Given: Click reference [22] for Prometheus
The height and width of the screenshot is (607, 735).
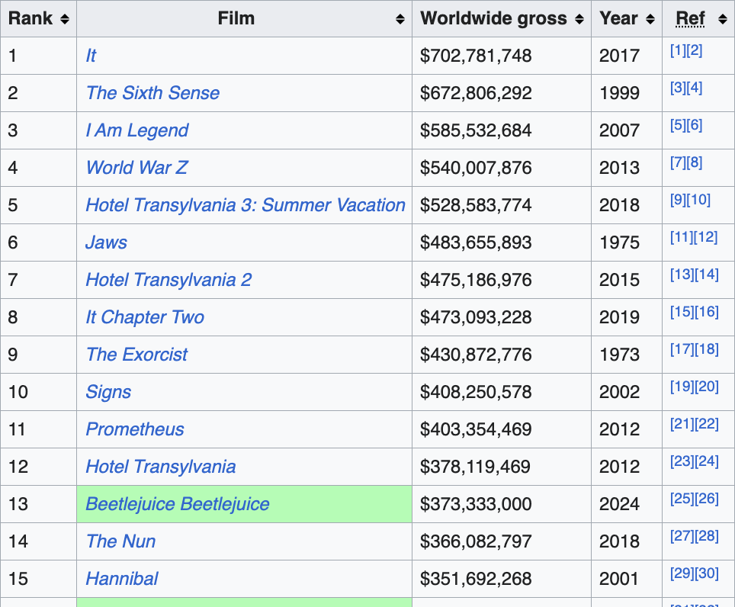Looking at the screenshot, I should [x=707, y=424].
